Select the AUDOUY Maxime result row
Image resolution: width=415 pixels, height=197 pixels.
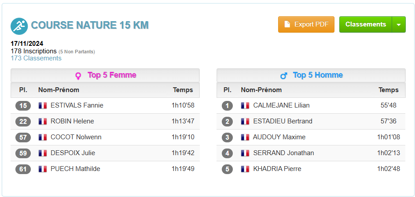pos(311,138)
